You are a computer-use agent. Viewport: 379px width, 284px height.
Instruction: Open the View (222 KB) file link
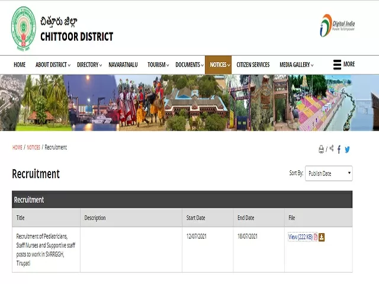[x=300, y=237]
